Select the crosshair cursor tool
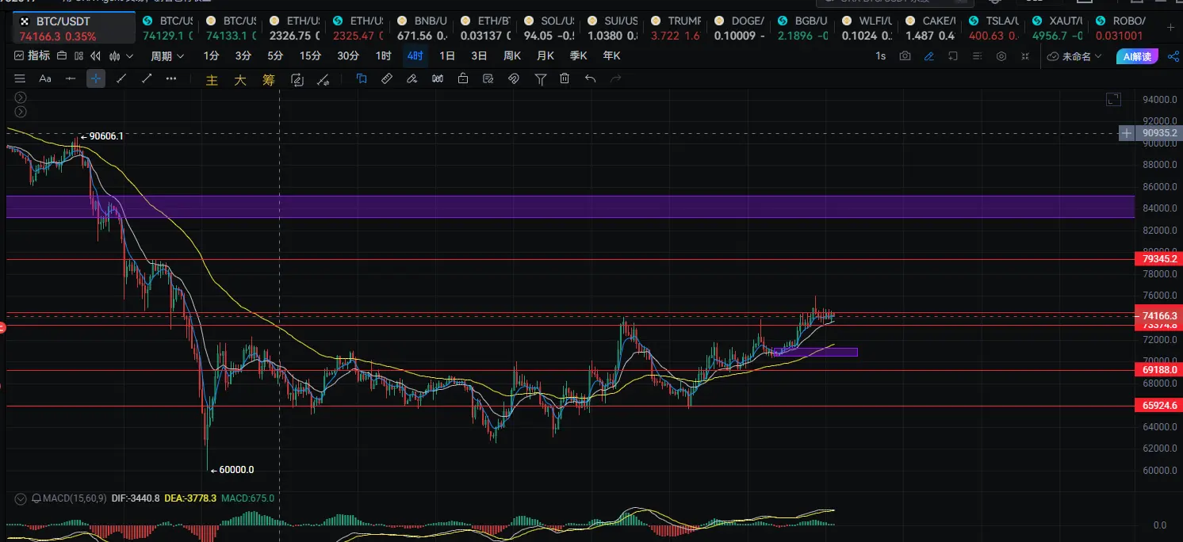The height and width of the screenshot is (542, 1183). pyautogui.click(x=96, y=78)
